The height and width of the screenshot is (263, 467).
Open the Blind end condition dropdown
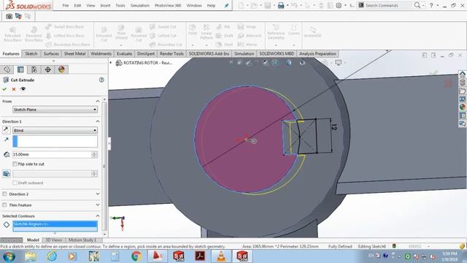[x=55, y=130]
